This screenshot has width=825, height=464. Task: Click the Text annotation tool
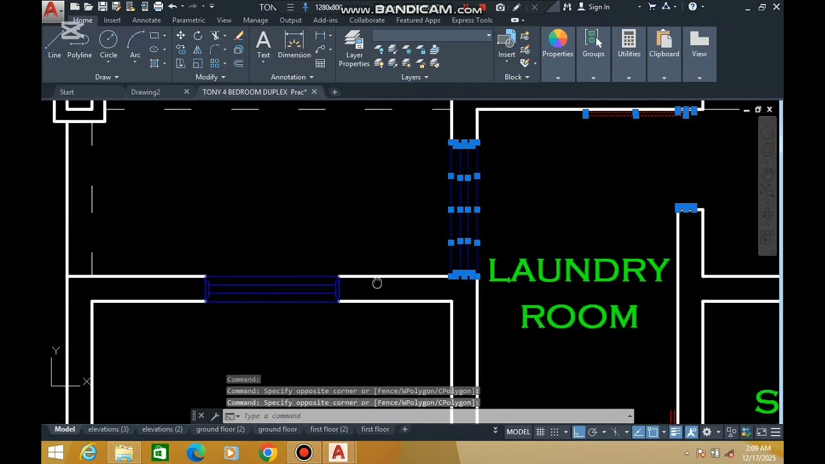tap(263, 45)
